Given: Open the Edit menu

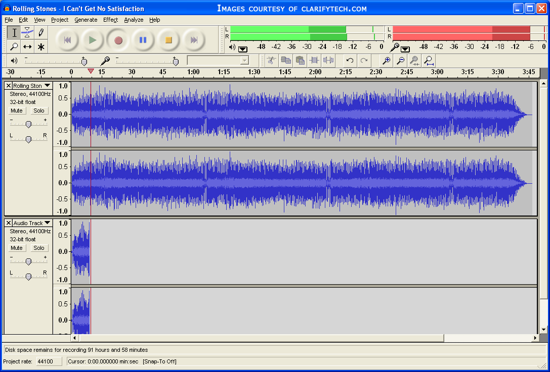Looking at the screenshot, I should [23, 20].
